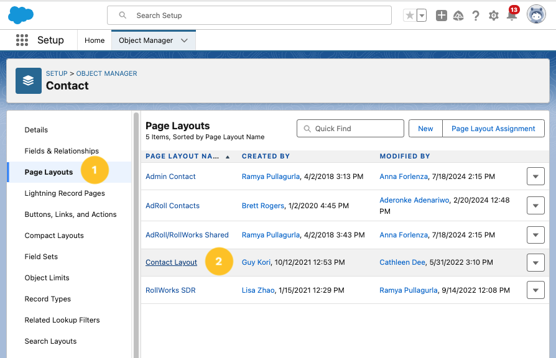Switch to the Home tab
The height and width of the screenshot is (358, 556).
pyautogui.click(x=95, y=40)
